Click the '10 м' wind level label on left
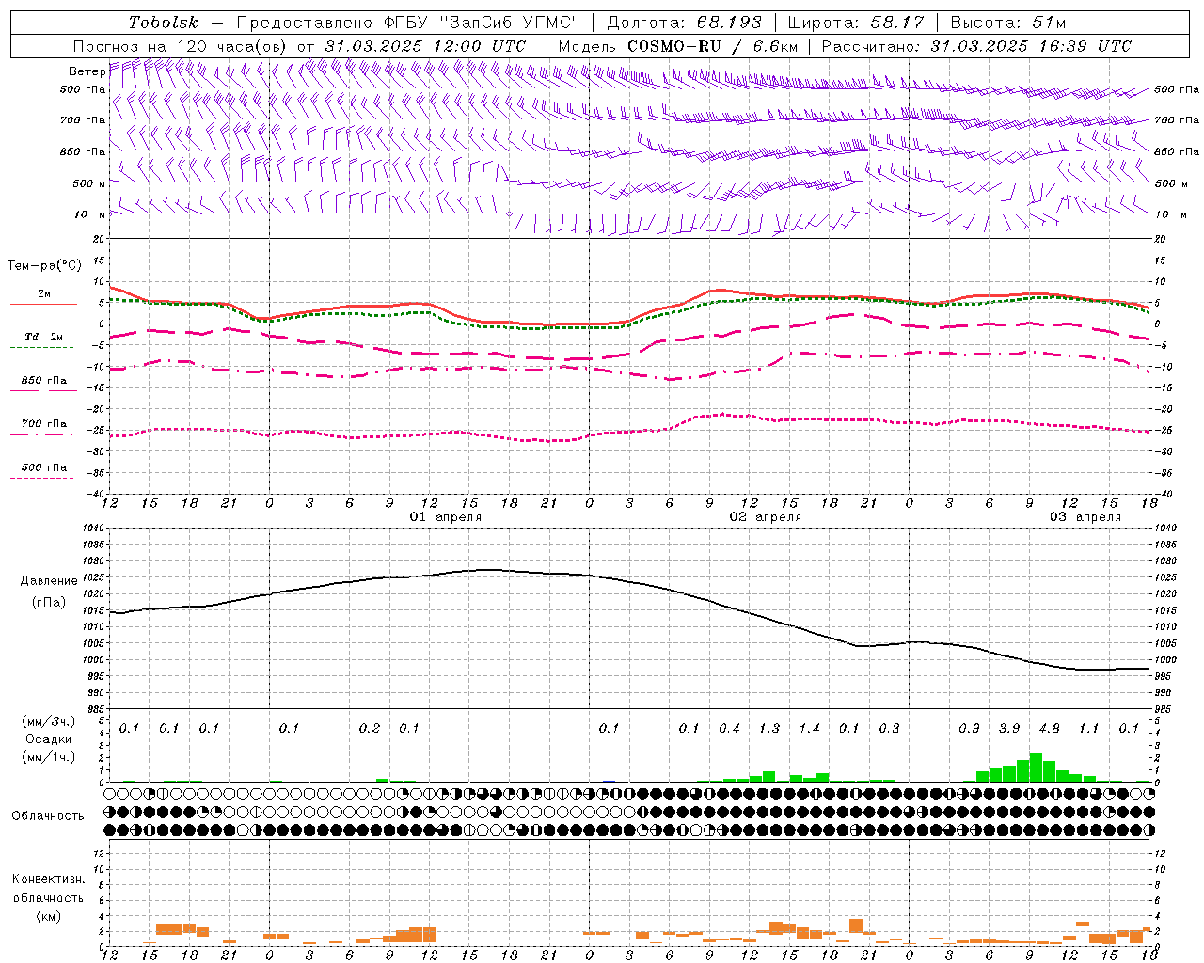This screenshot has height=963, width=1204. tap(88, 214)
